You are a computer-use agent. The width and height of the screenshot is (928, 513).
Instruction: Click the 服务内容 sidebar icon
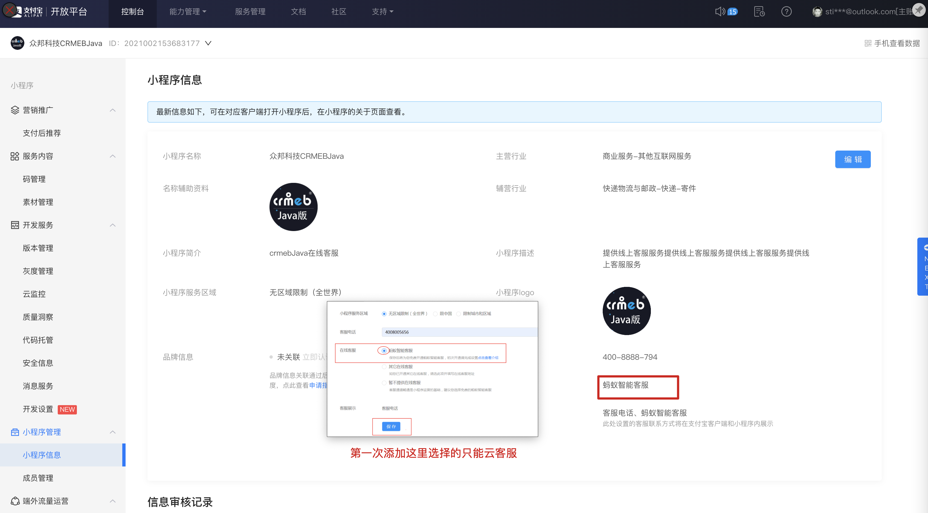pyautogui.click(x=15, y=156)
